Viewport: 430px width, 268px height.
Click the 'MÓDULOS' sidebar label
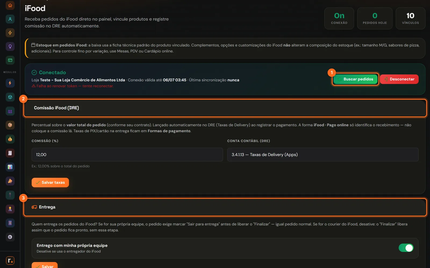(x=10, y=72)
